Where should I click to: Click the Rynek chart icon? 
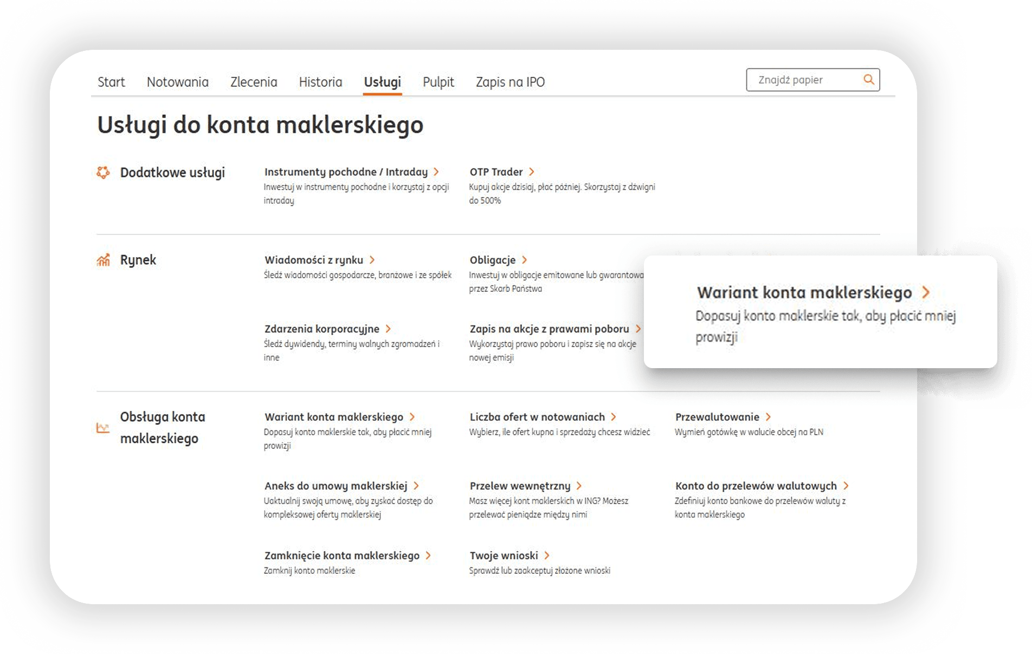103,260
